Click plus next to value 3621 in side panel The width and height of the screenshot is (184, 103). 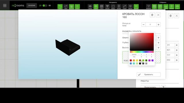[177, 50]
